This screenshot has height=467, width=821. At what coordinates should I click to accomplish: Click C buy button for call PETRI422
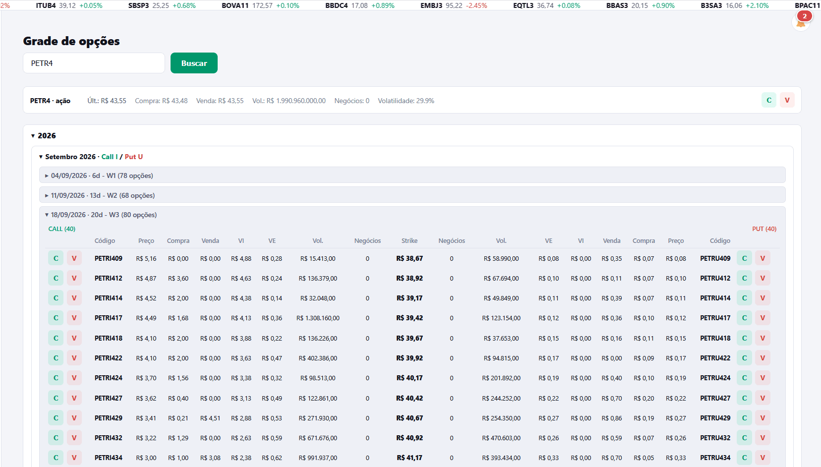coord(56,358)
